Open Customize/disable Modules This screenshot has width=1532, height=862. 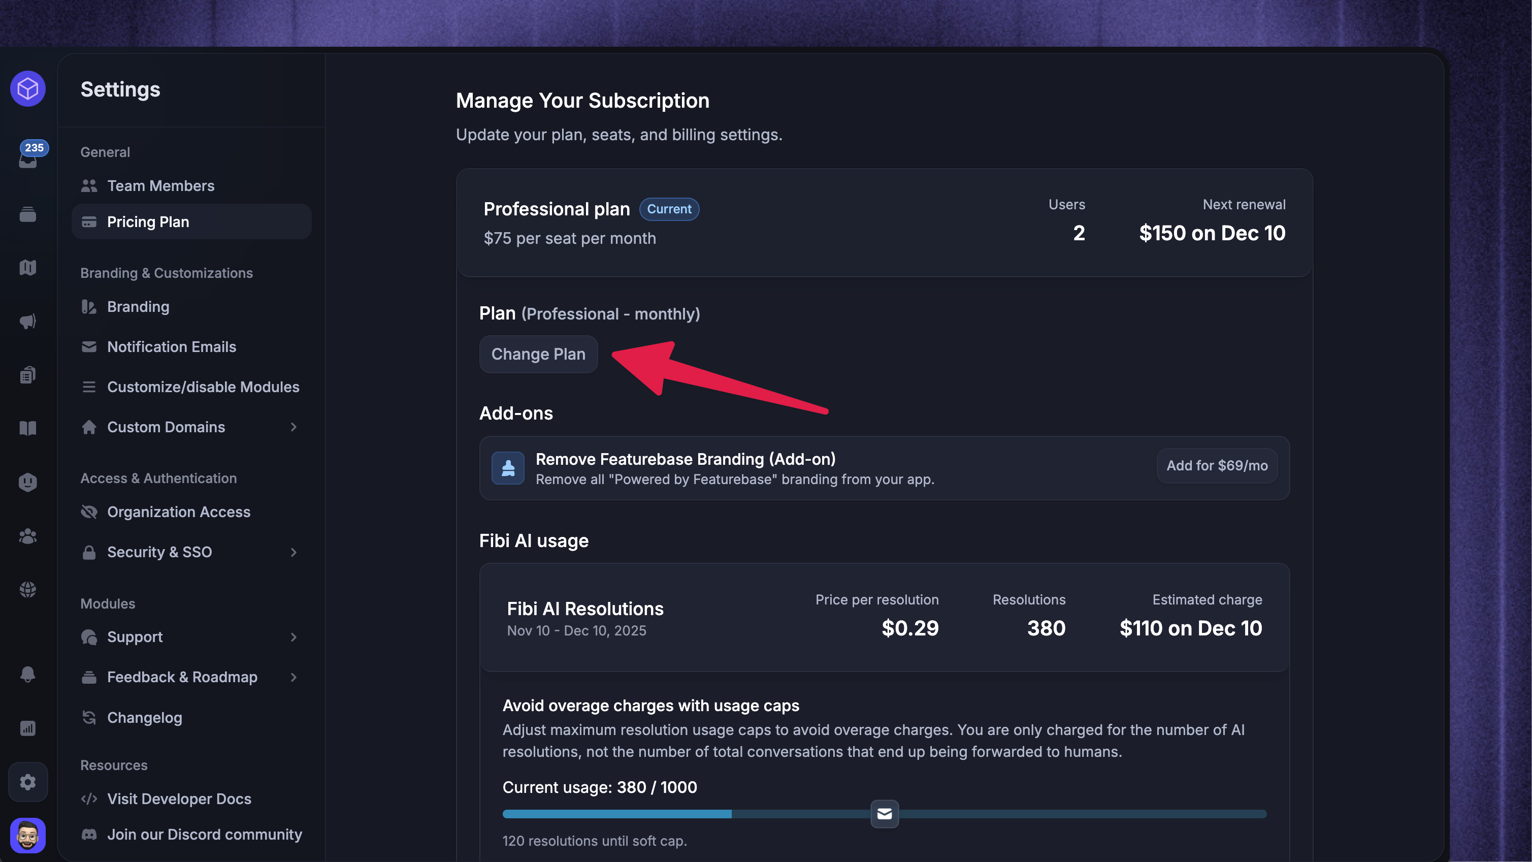click(191, 387)
